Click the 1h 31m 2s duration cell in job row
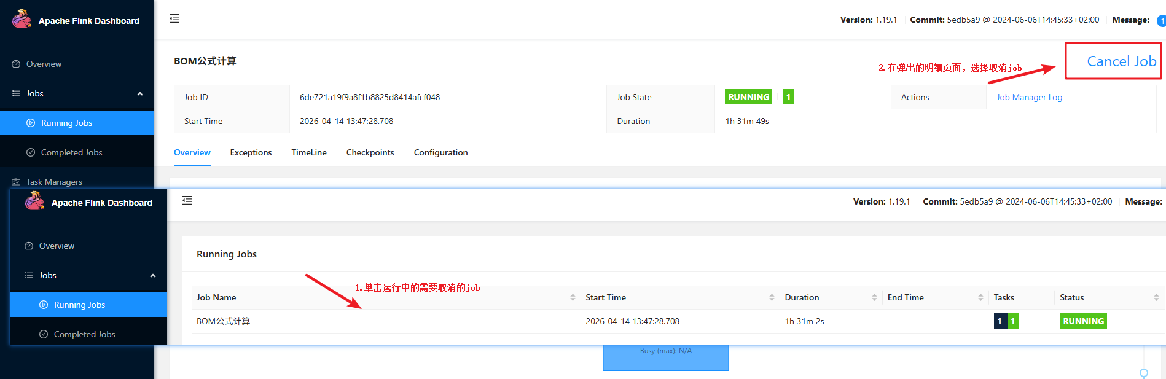 (804, 321)
